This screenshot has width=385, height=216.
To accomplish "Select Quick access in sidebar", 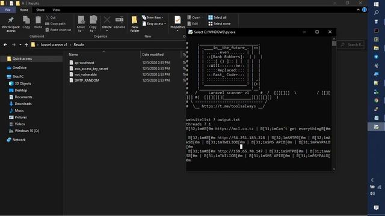I will pos(31,59).
